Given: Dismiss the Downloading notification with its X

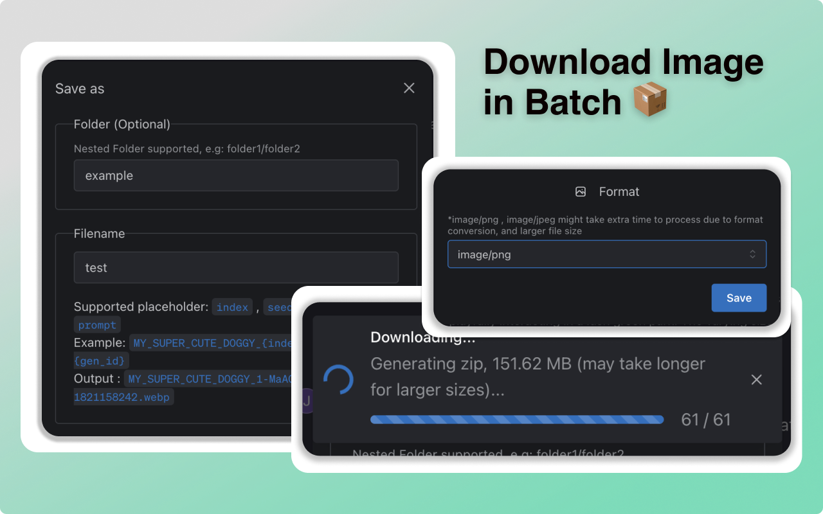Looking at the screenshot, I should pos(756,380).
